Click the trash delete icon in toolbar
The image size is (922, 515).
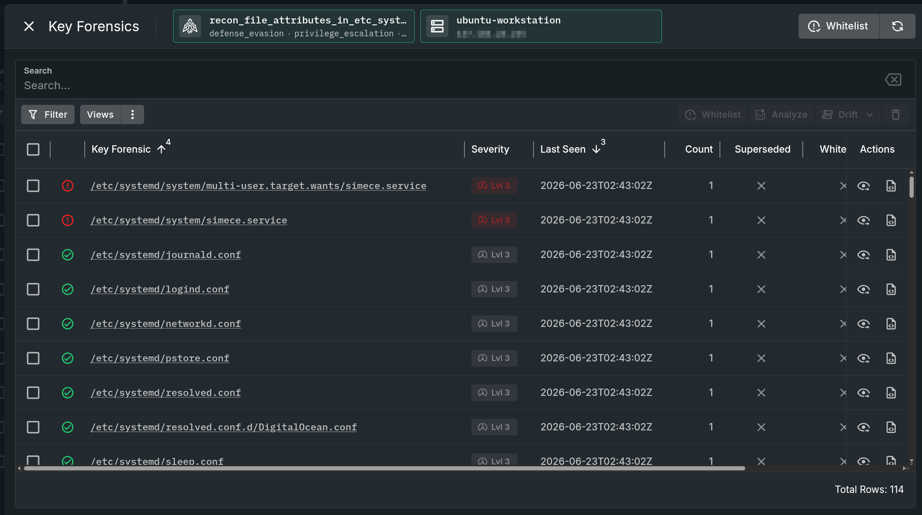(895, 114)
